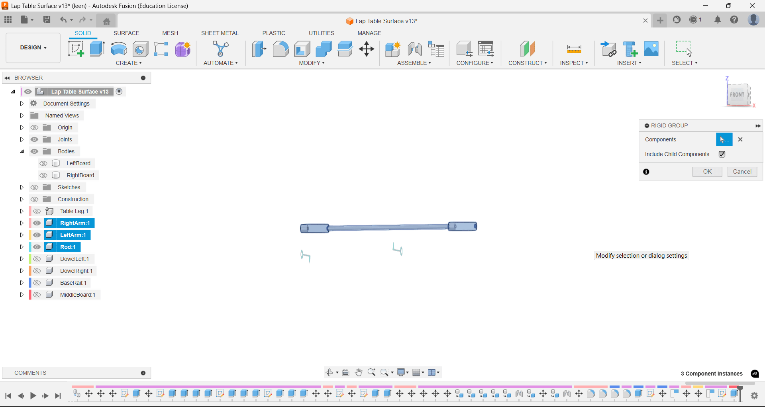Select the Press Pull tool
The height and width of the screenshot is (407, 765).
coord(259,49)
